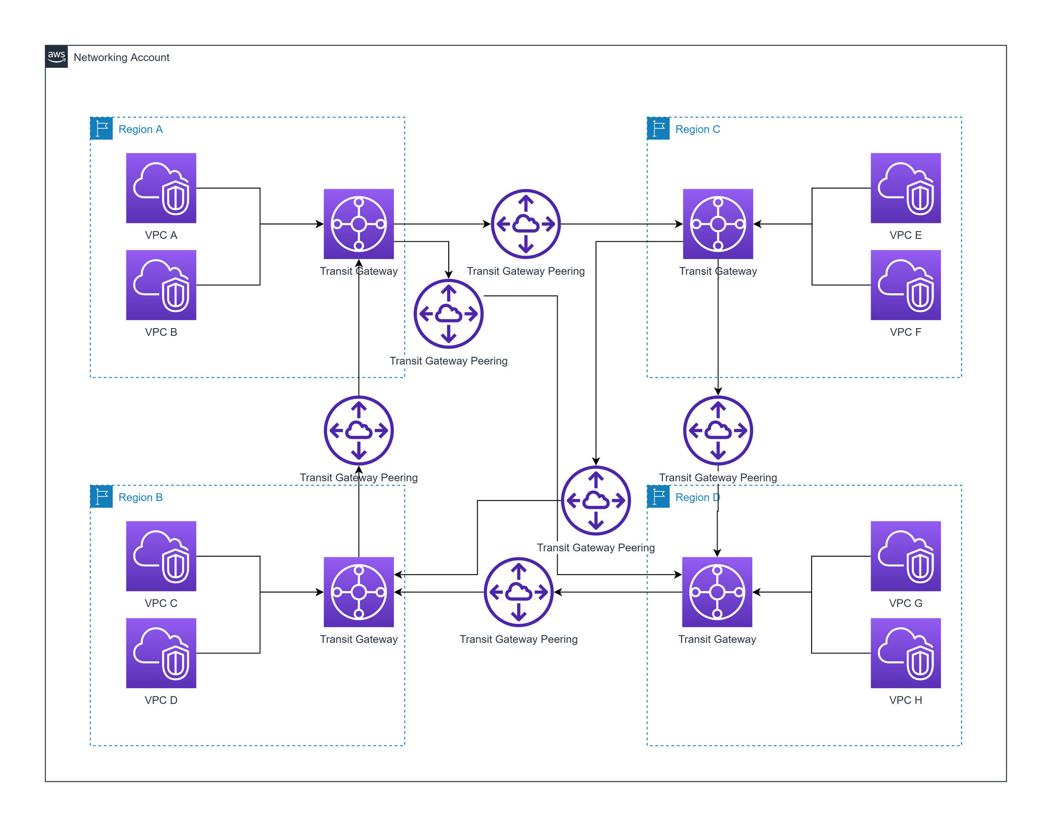1052x827 pixels.
Task: Select the VPC C icon
Action: (161, 556)
